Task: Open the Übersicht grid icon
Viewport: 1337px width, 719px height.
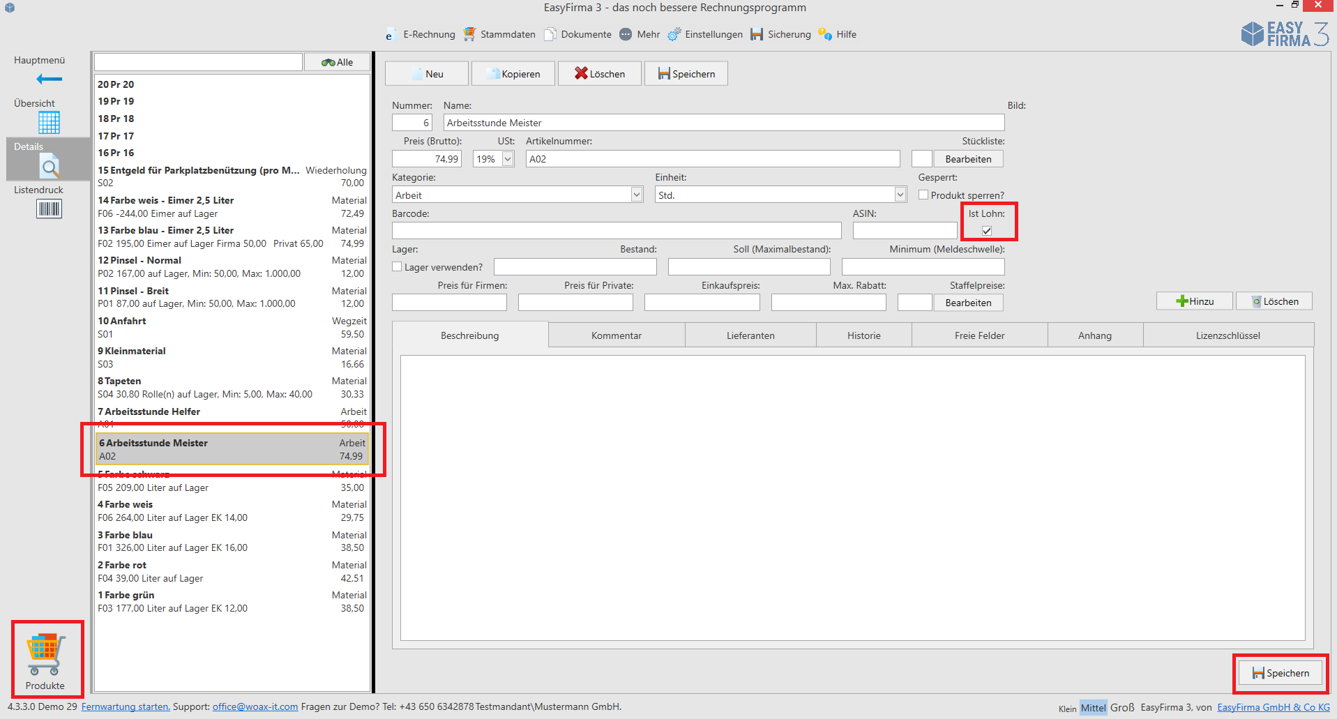Action: tap(49, 122)
